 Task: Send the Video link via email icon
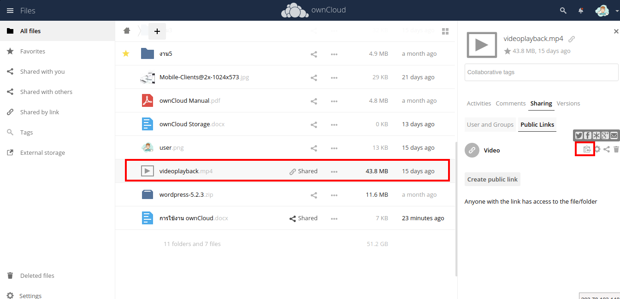click(x=614, y=135)
